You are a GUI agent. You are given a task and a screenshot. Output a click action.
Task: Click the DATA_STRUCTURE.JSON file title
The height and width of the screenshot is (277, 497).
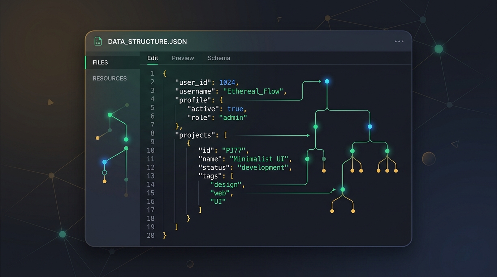[147, 41]
